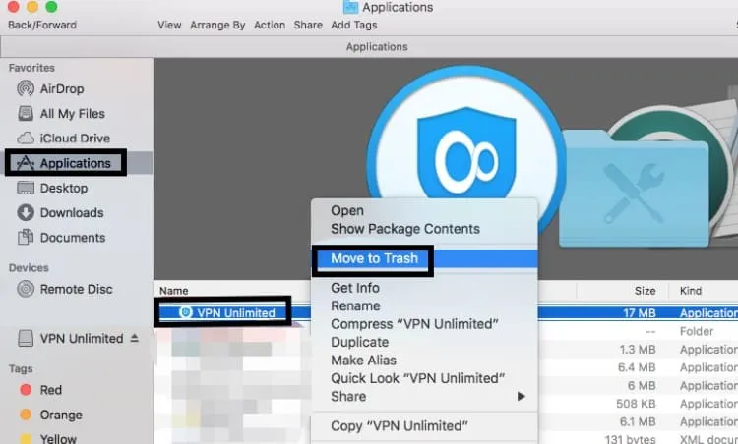Viewport: 738px width, 444px height.
Task: Filter by Orange tag
Action: coord(51,415)
